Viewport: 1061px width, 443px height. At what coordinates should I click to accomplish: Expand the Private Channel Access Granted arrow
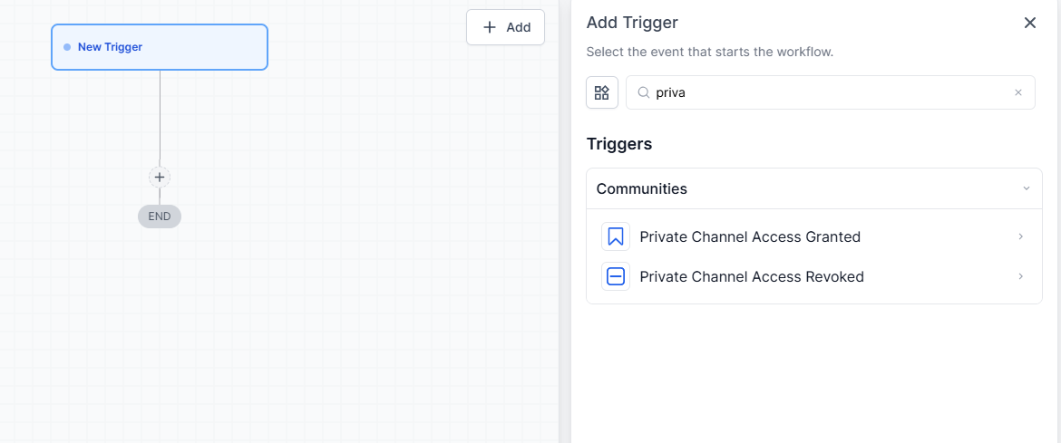click(1020, 237)
